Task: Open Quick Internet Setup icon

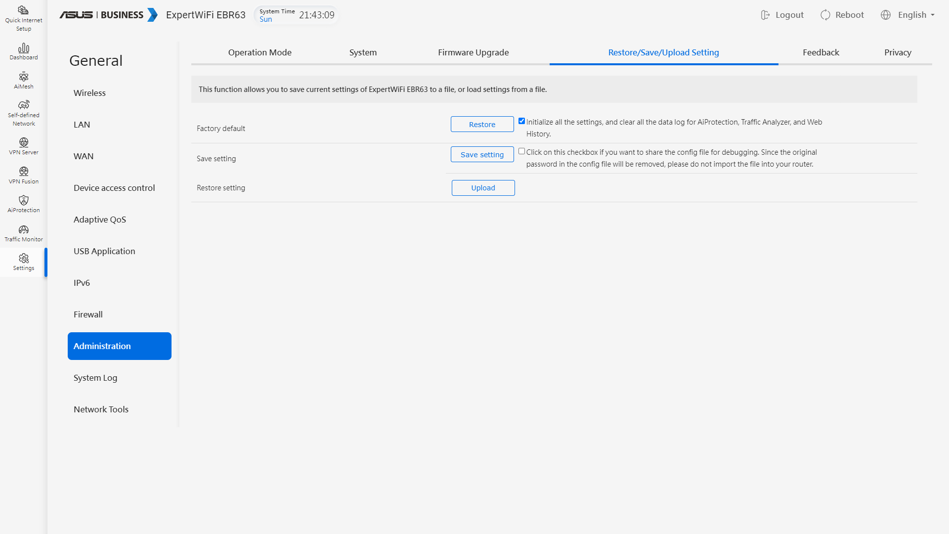Action: point(23,18)
